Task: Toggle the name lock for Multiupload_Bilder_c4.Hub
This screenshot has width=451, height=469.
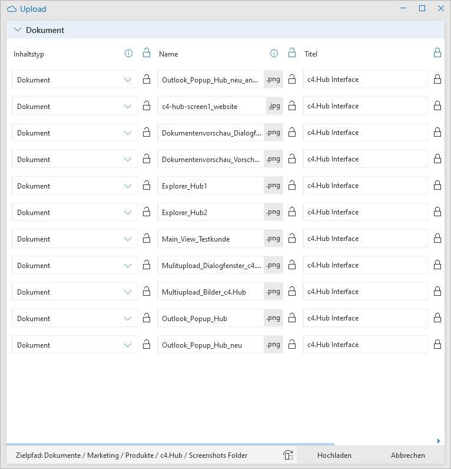Action: [x=292, y=291]
